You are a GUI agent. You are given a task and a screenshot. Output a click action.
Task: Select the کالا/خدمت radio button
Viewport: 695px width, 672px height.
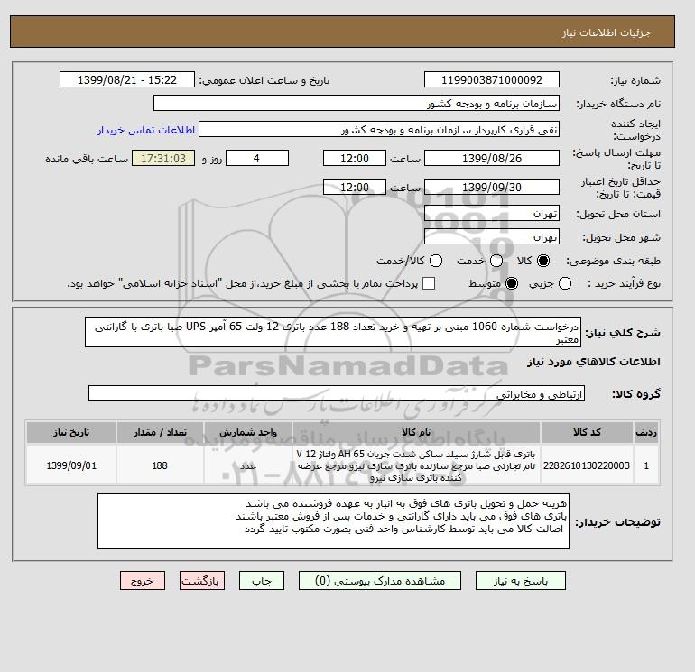[436, 261]
